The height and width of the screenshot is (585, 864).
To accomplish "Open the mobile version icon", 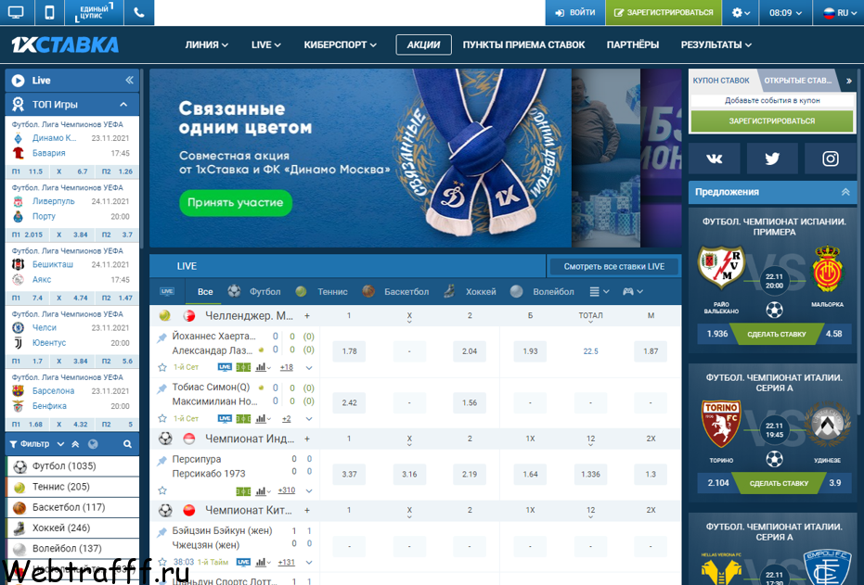I will [49, 13].
